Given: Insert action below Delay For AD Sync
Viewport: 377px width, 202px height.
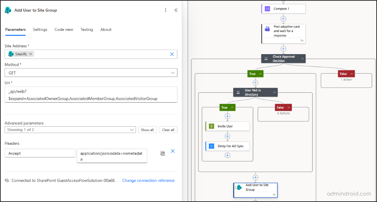Looking at the screenshot, I should 227,155.
